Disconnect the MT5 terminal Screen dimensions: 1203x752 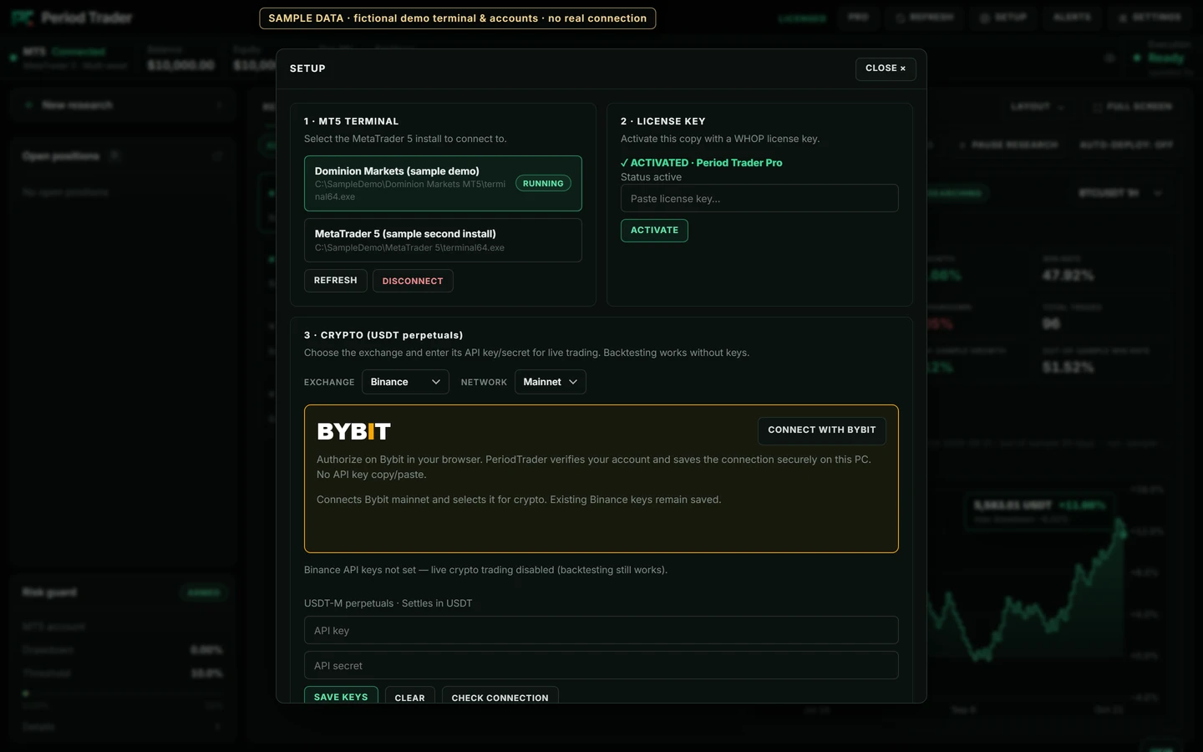[413, 281]
